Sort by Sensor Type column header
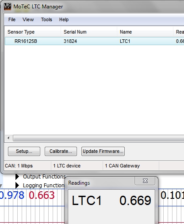The height and width of the screenshot is (224, 184). pos(33,32)
